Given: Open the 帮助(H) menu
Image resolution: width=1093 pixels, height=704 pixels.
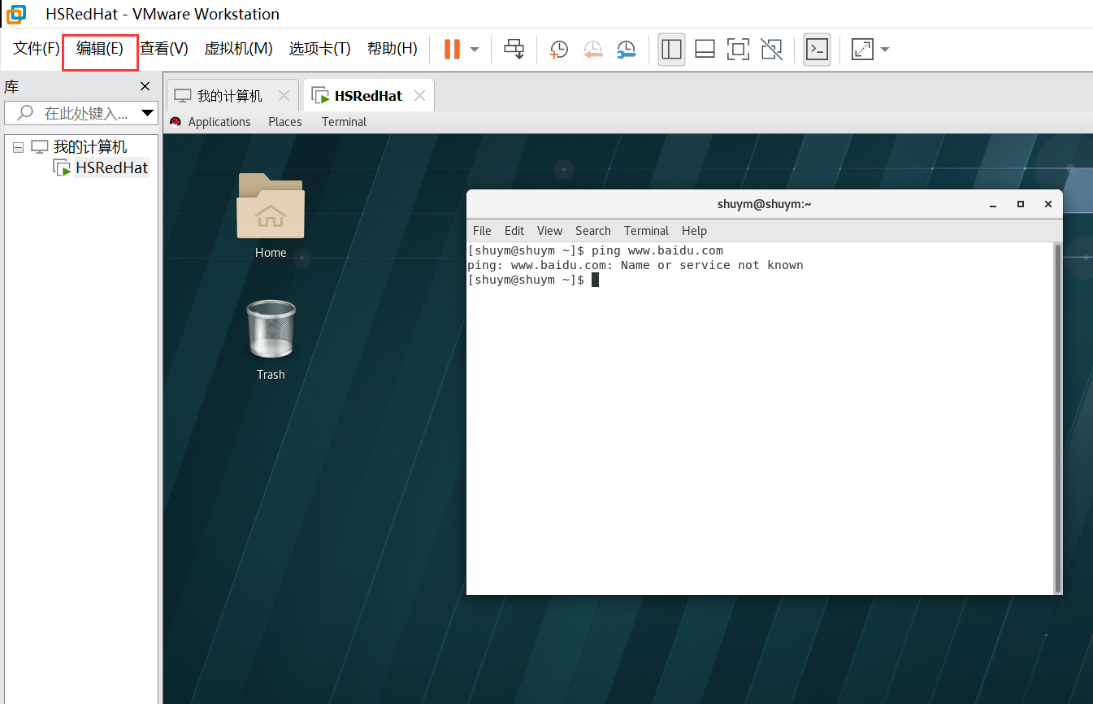Looking at the screenshot, I should tap(393, 49).
